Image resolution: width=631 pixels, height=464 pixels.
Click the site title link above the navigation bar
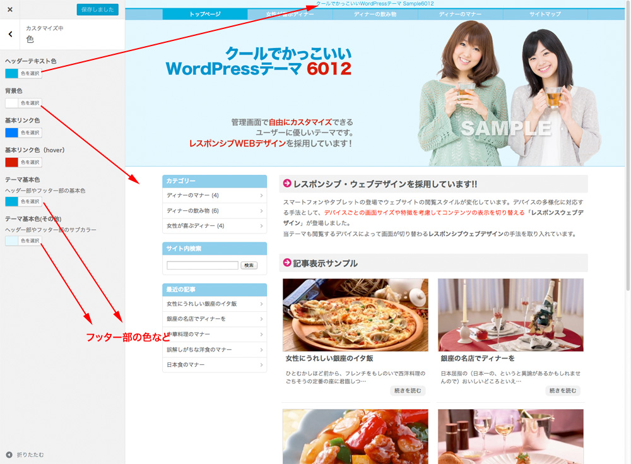[375, 4]
